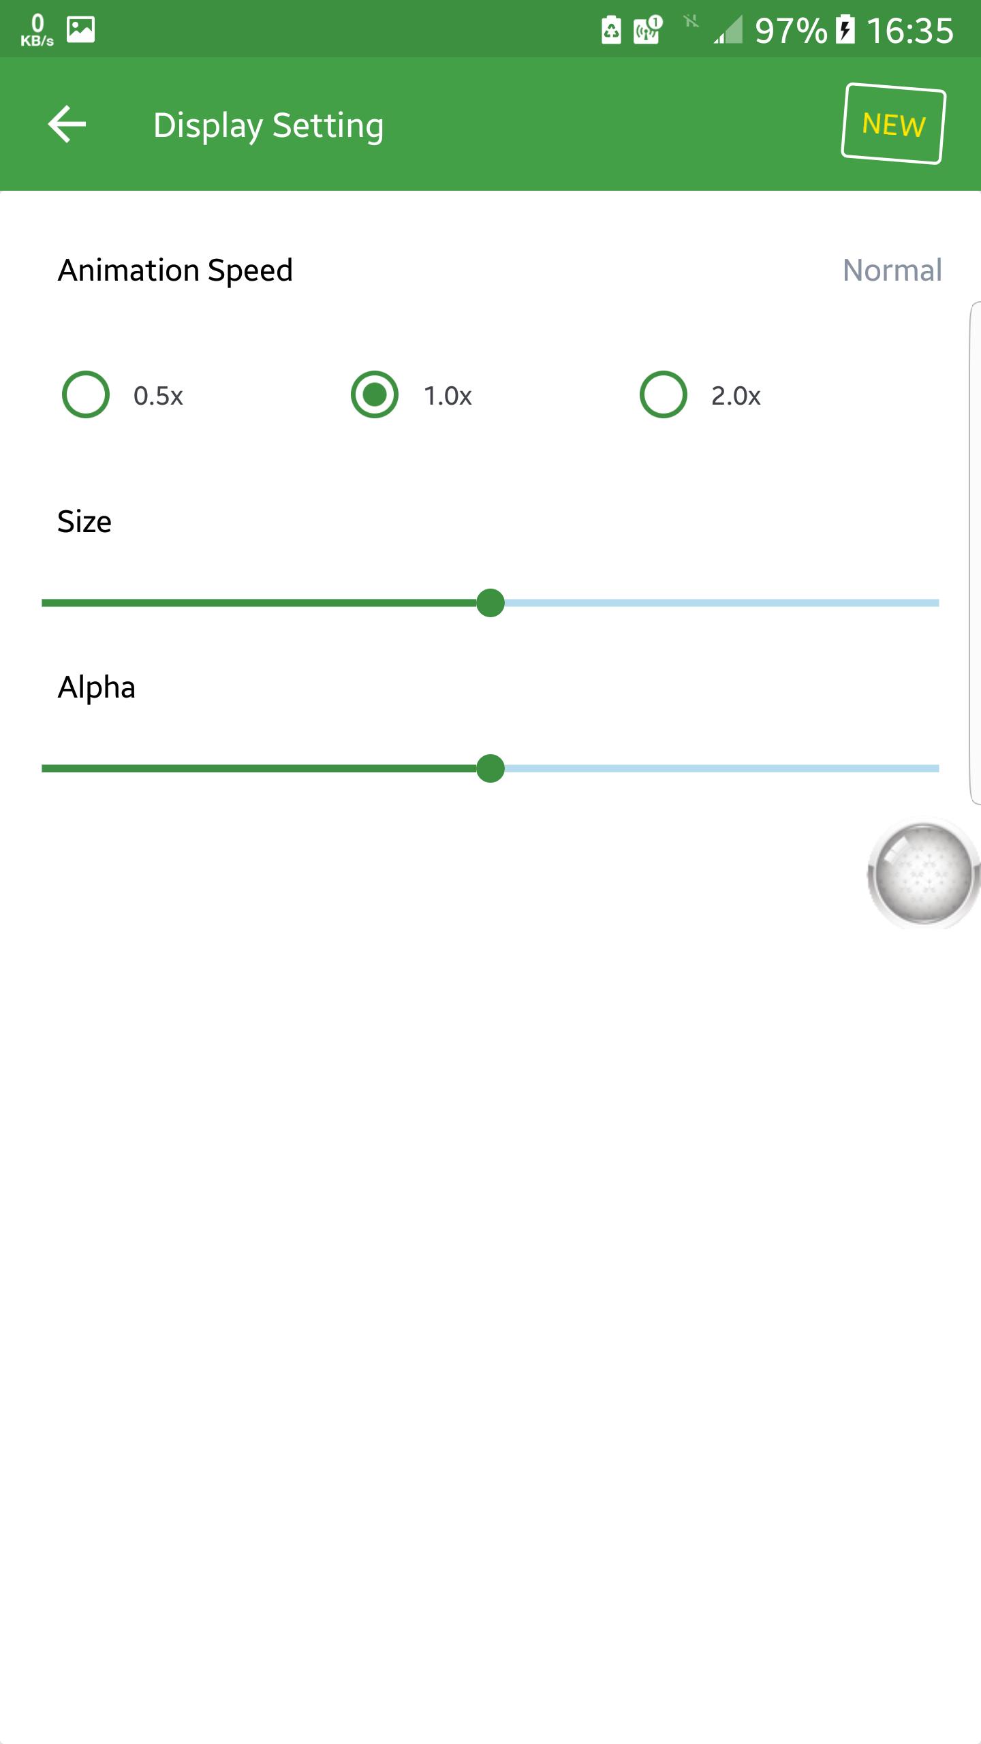The image size is (981, 1744).
Task: Click the Alpha slider handle
Action: pos(490,768)
